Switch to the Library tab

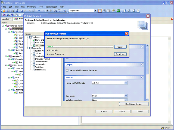7,19
